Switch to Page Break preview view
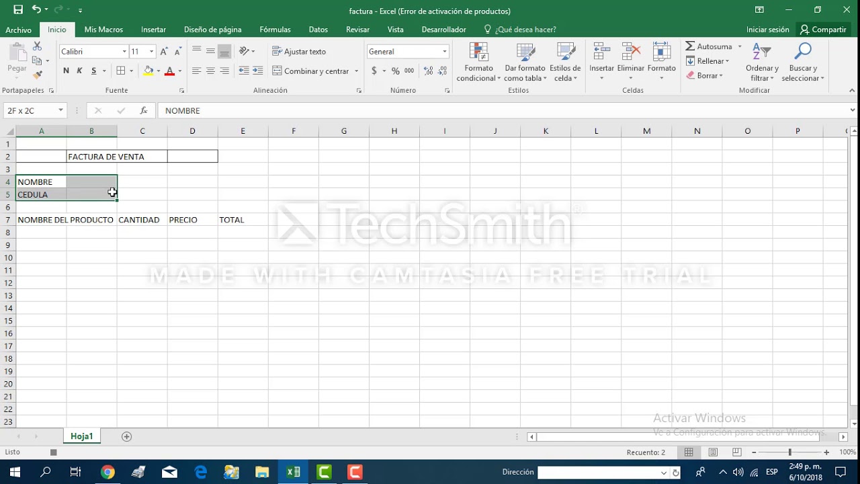860x484 pixels. point(737,452)
